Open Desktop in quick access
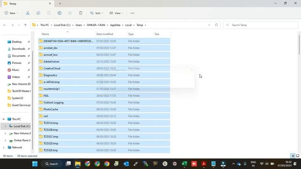The height and width of the screenshot is (169, 301). point(17,42)
